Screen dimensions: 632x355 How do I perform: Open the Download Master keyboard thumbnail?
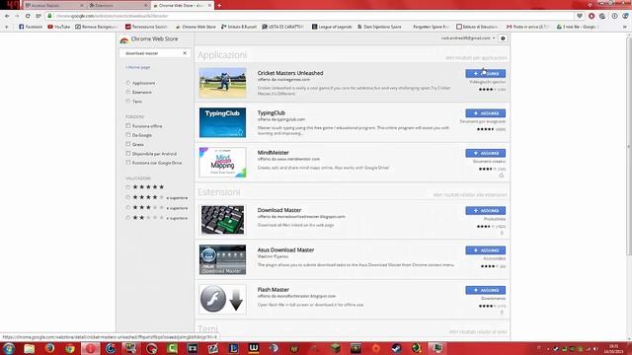(x=222, y=220)
